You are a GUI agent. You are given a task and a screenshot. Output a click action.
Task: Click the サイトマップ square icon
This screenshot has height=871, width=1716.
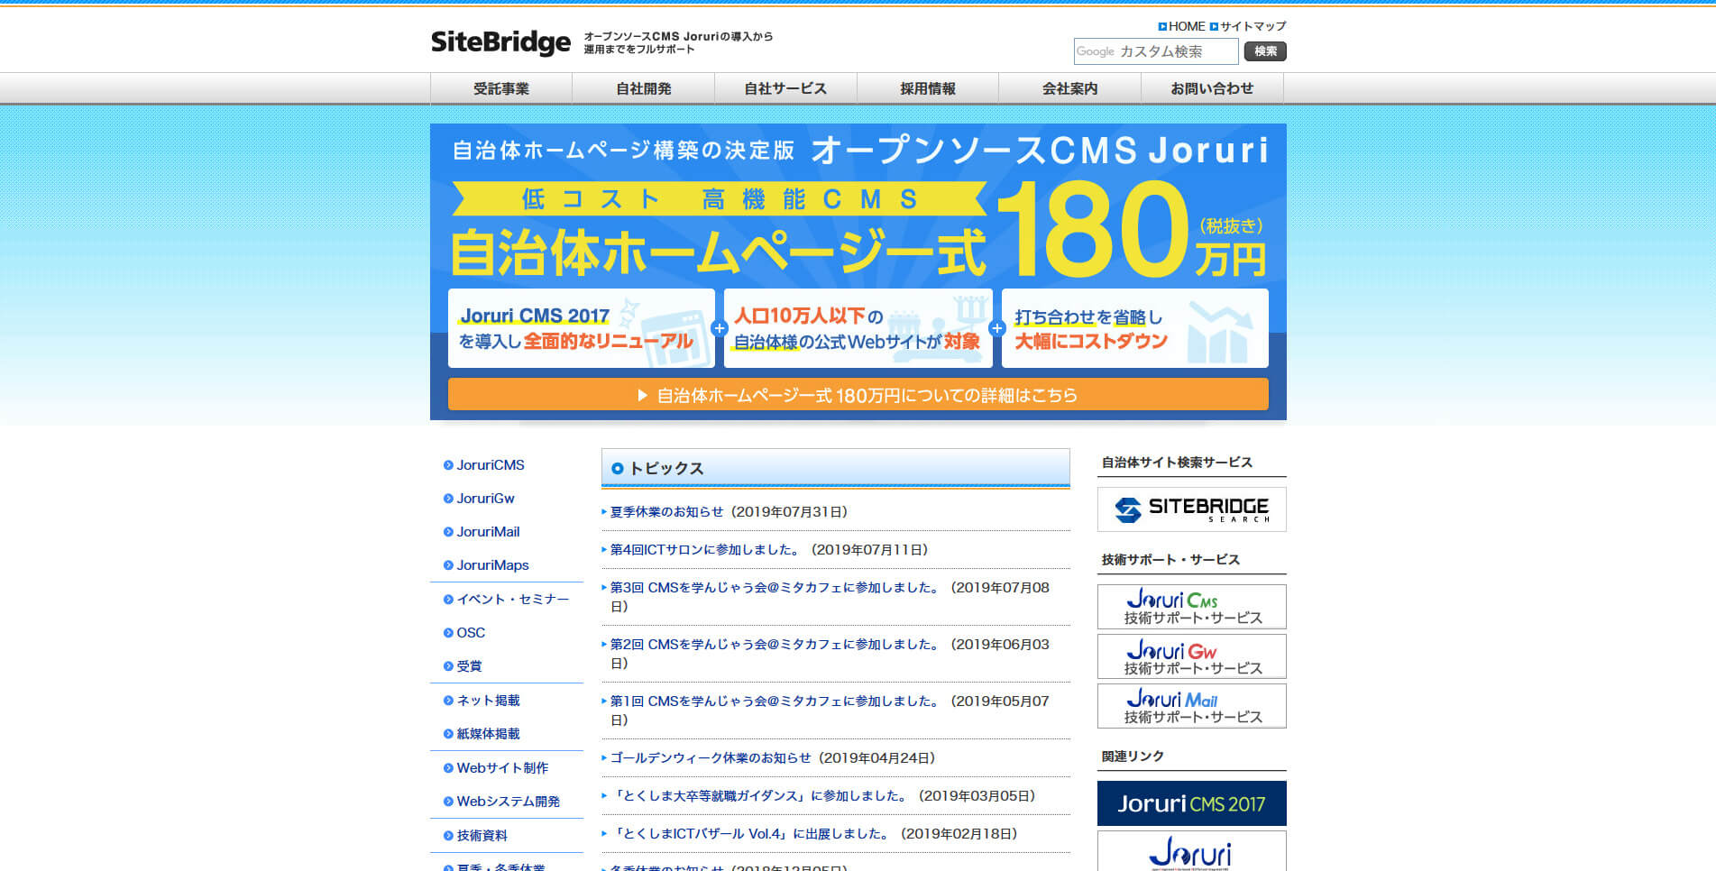1214,27
